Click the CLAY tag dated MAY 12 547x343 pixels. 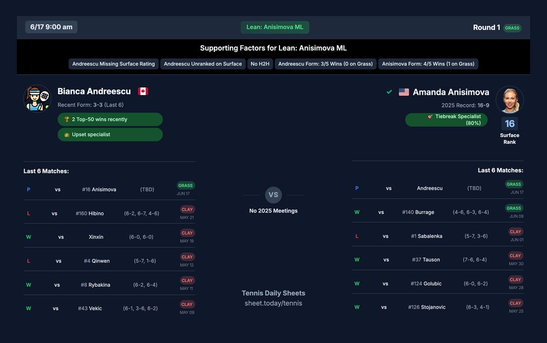click(x=187, y=257)
